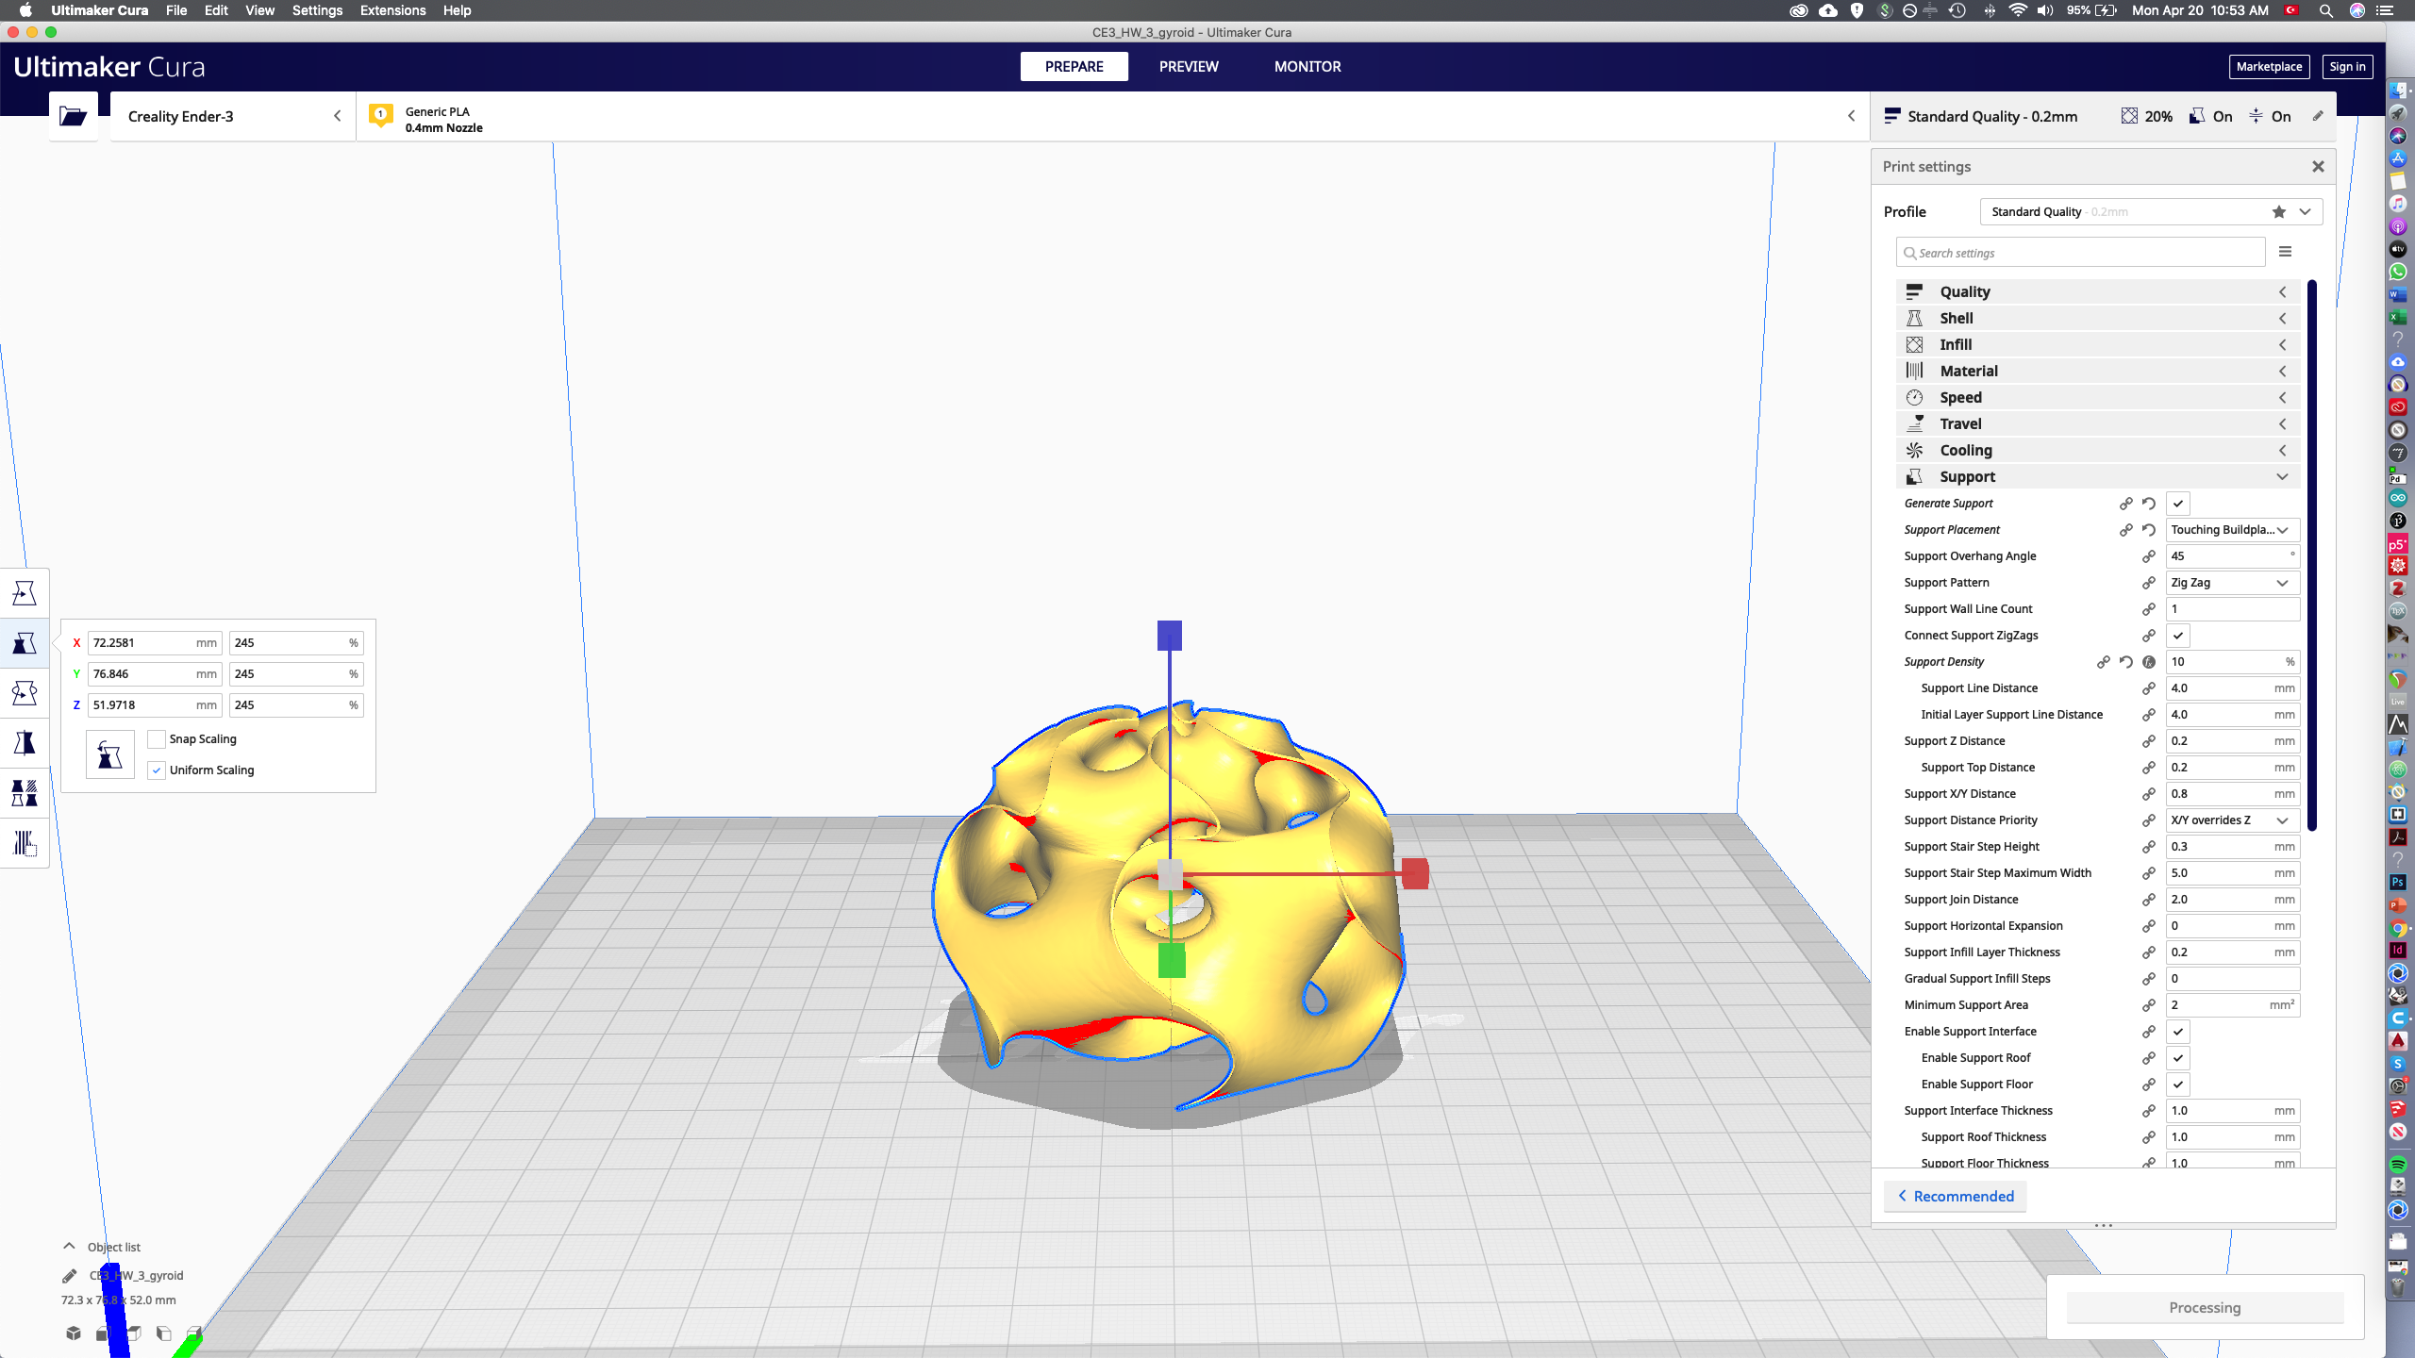
Task: Switch to the MONITOR tab
Action: 1307,67
